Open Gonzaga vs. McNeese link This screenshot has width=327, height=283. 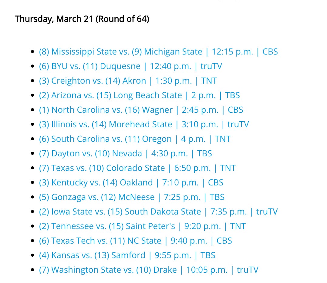coord(132,197)
